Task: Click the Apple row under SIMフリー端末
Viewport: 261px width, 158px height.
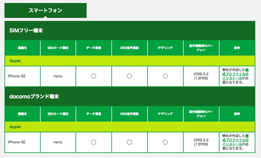Action: point(15,61)
